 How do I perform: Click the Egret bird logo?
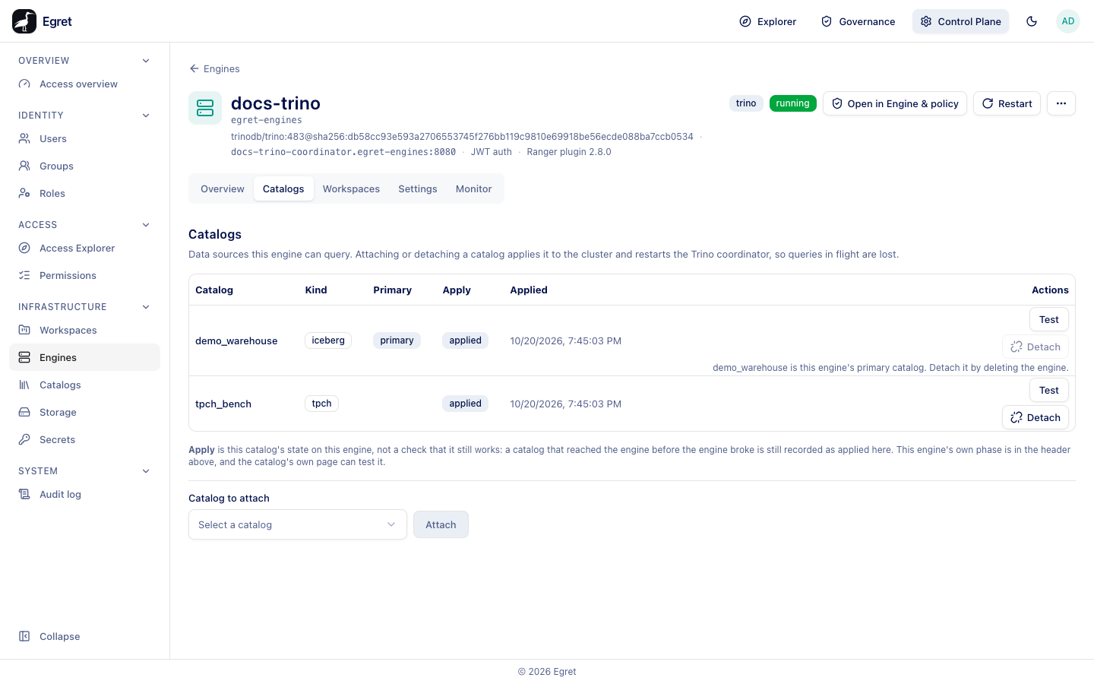24,21
